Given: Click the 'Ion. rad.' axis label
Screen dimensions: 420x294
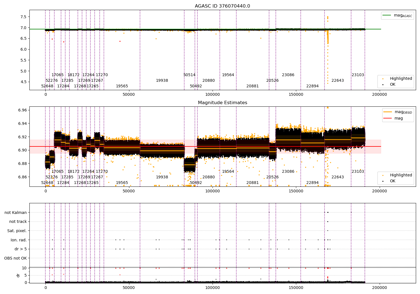Looking at the screenshot, I should pyautogui.click(x=19, y=240).
